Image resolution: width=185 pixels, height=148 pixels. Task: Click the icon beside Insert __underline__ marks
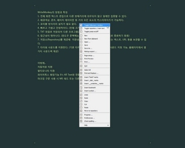coord(81,84)
